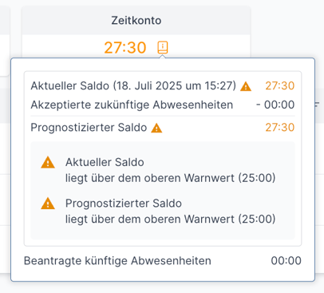Click 27:30 value in Prognostizierter Saldo row
324x293 pixels.
pos(280,127)
